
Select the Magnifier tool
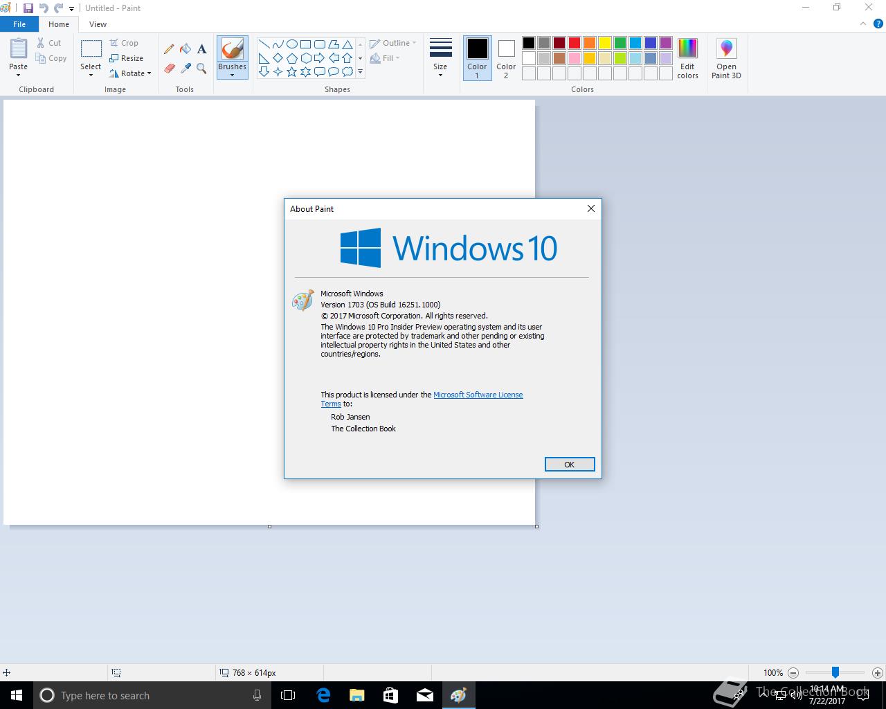(201, 68)
